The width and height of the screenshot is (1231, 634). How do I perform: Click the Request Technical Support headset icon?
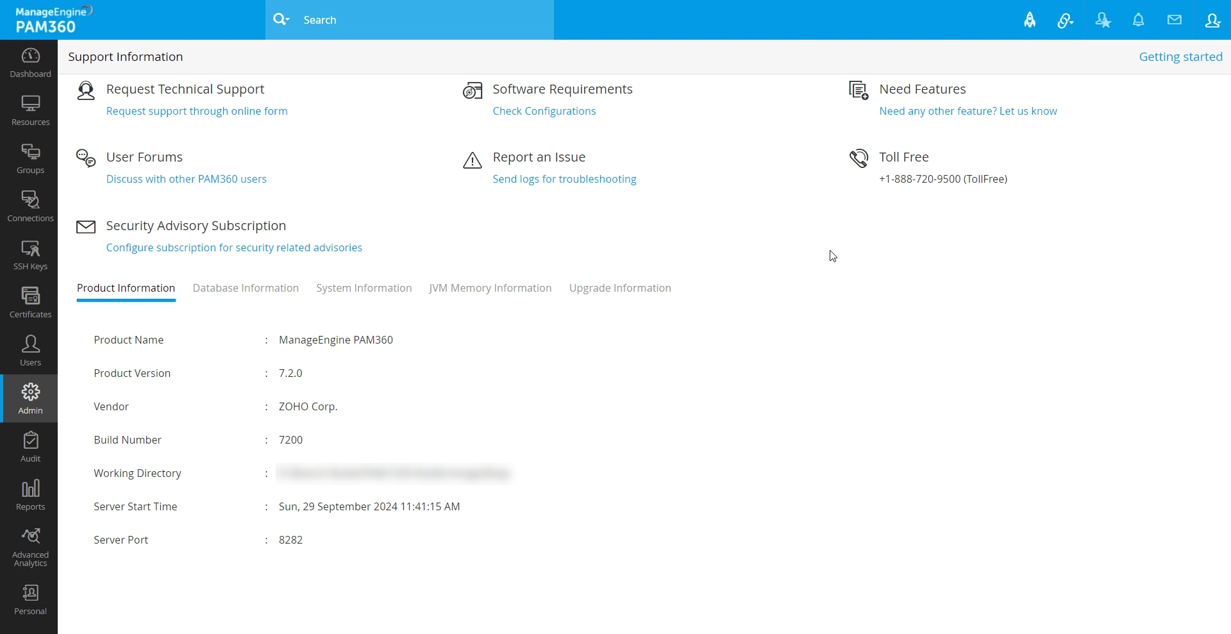point(86,90)
